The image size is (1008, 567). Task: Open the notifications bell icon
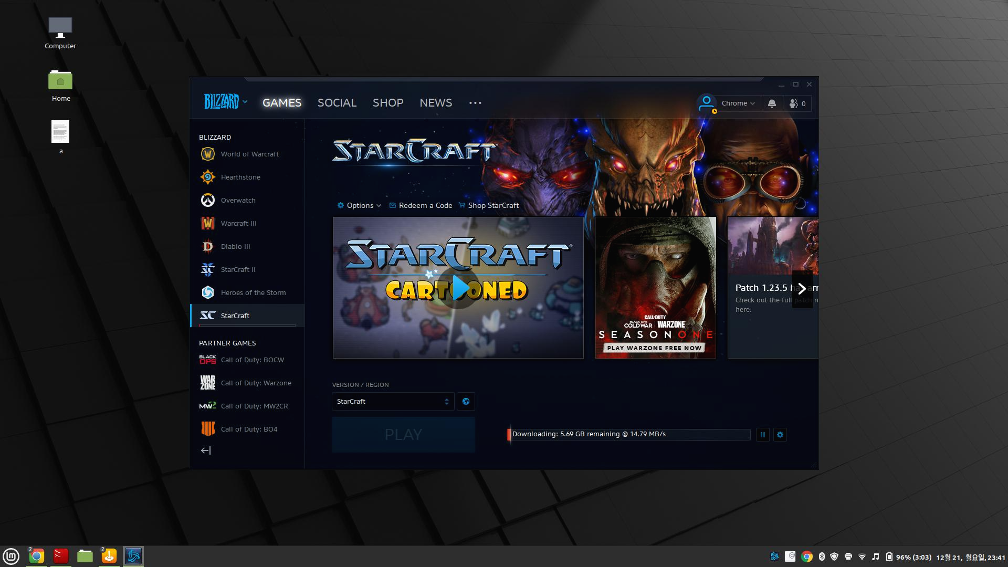click(x=772, y=103)
